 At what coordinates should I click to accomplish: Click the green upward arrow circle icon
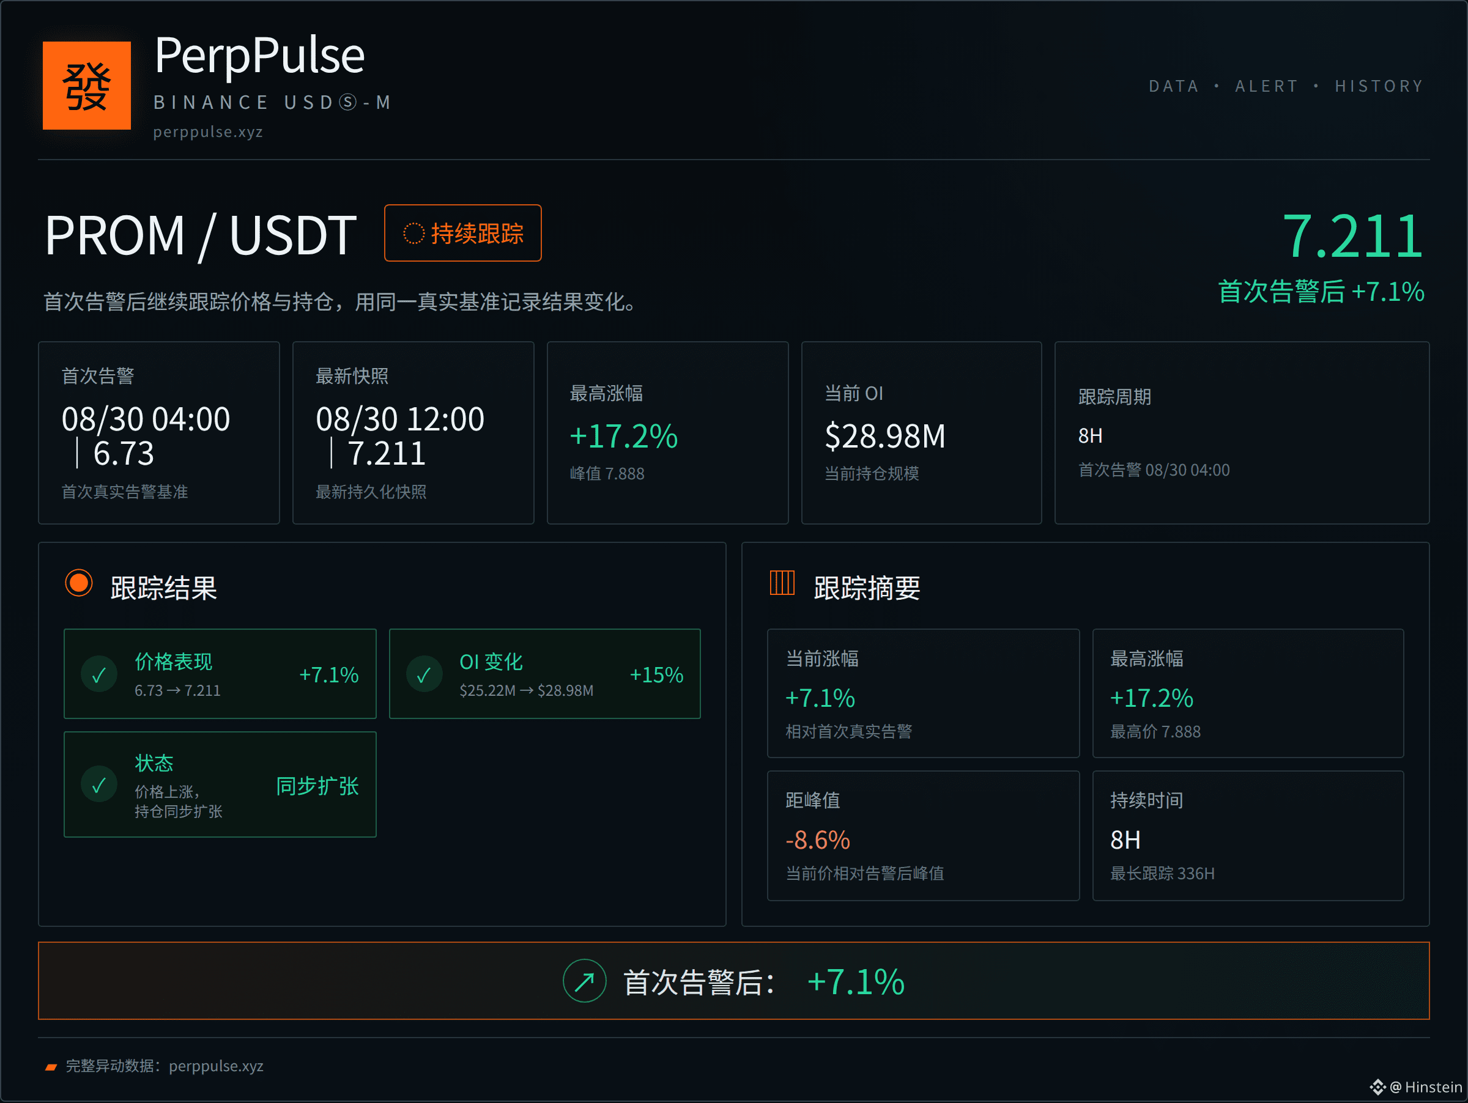pos(584,980)
